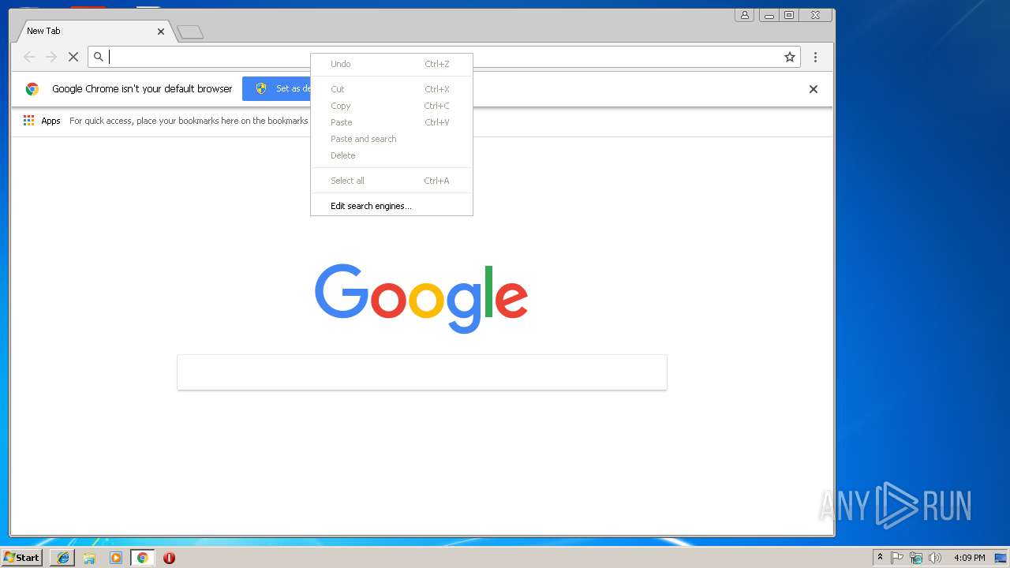1010x568 pixels.
Task: Click "Google Chrome isn't your default browser" text
Action: (142, 89)
